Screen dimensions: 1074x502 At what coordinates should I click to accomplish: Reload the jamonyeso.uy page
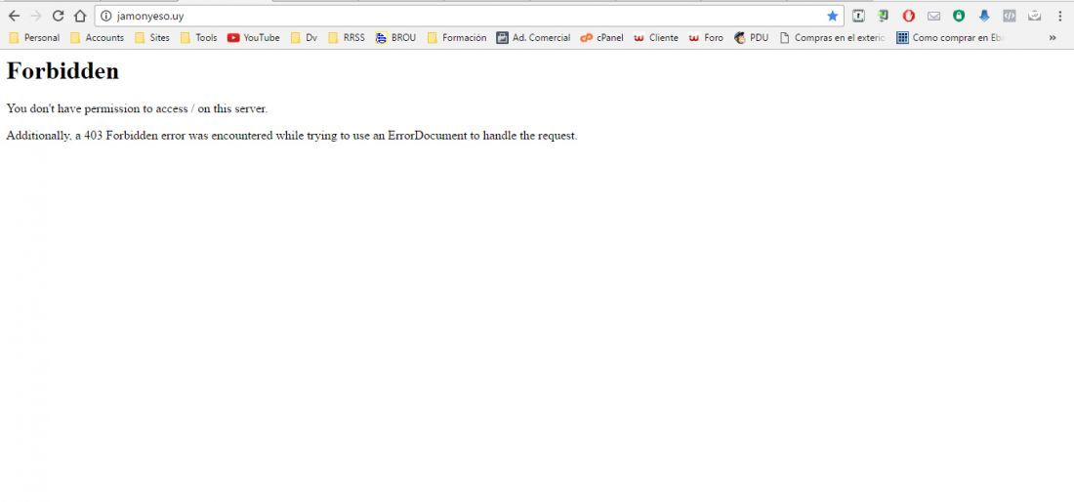(59, 16)
